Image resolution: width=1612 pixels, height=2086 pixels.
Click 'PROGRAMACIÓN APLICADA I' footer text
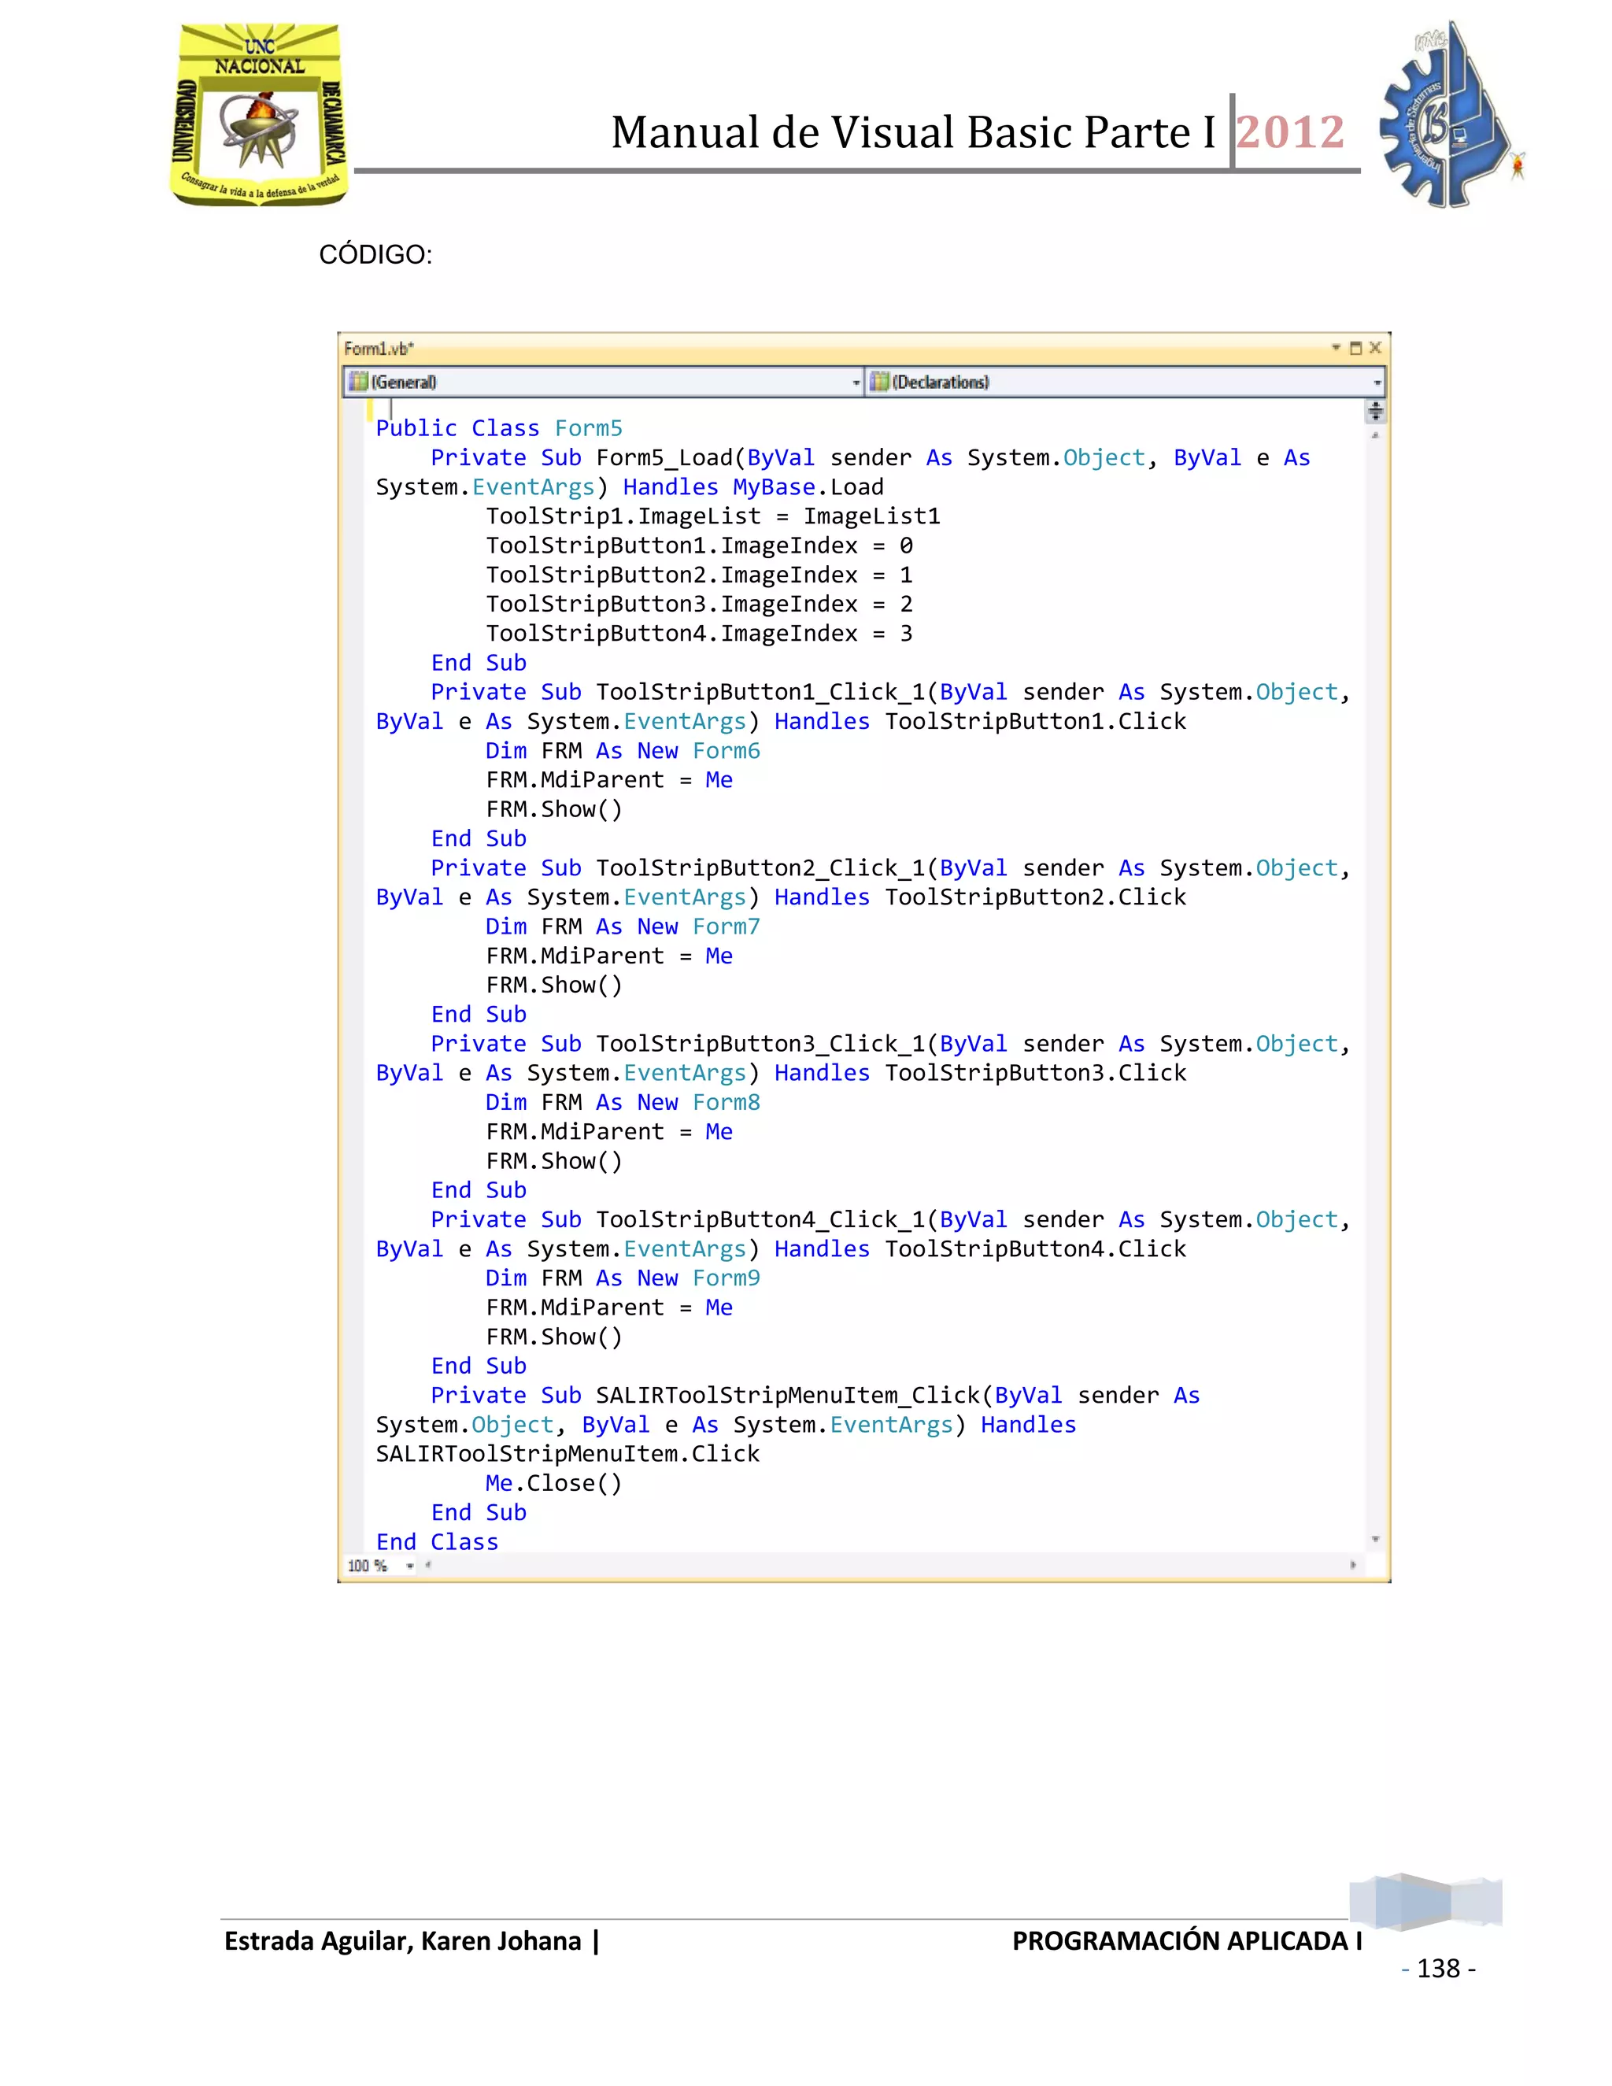tap(1187, 1941)
